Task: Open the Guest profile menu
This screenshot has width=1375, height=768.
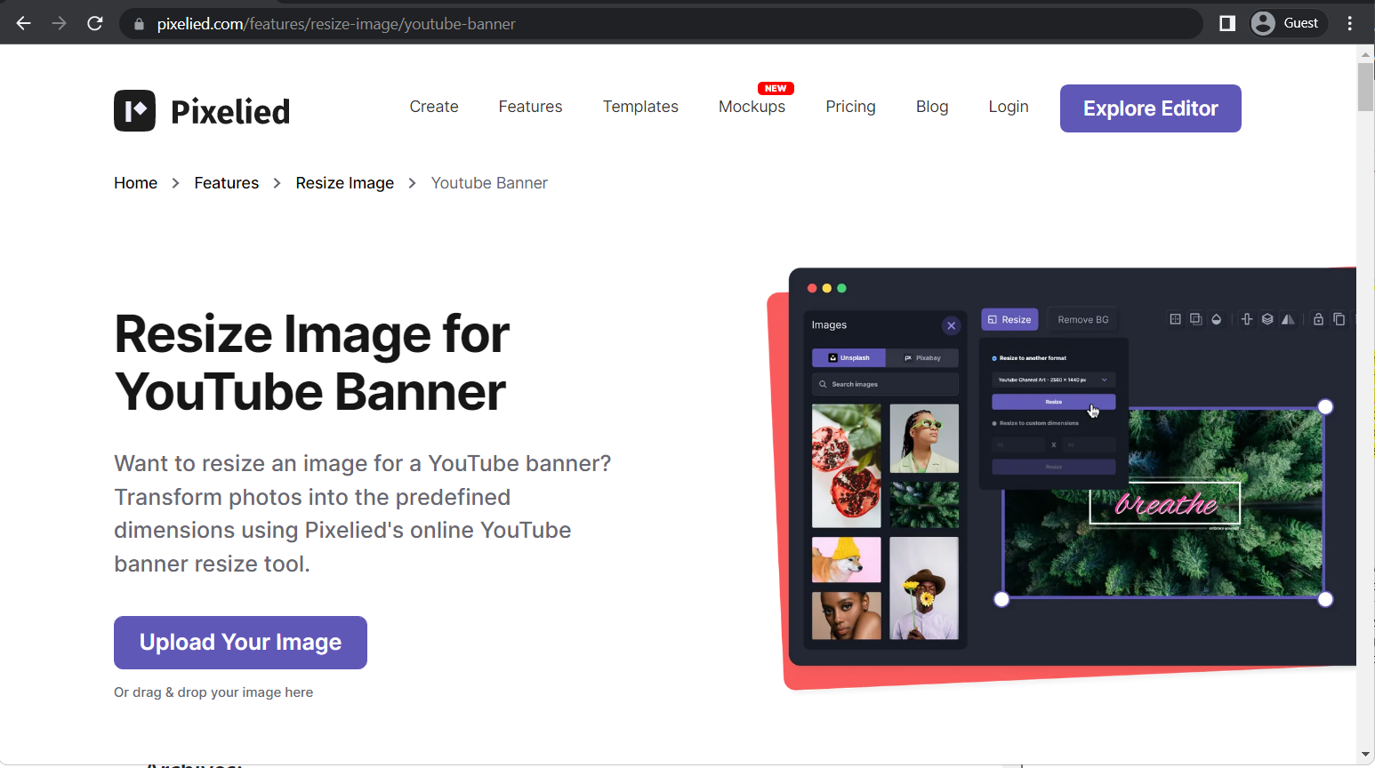Action: [x=1289, y=23]
